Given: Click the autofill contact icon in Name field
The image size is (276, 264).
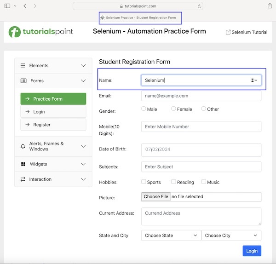Looking at the screenshot, I should pos(253,80).
